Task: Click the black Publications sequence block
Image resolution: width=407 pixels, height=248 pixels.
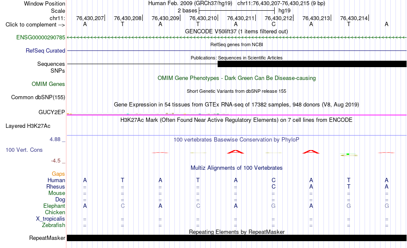Action: click(312, 64)
